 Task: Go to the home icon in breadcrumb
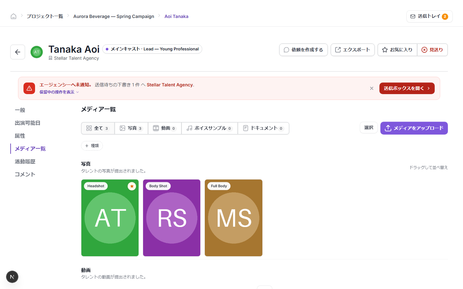tap(14, 16)
